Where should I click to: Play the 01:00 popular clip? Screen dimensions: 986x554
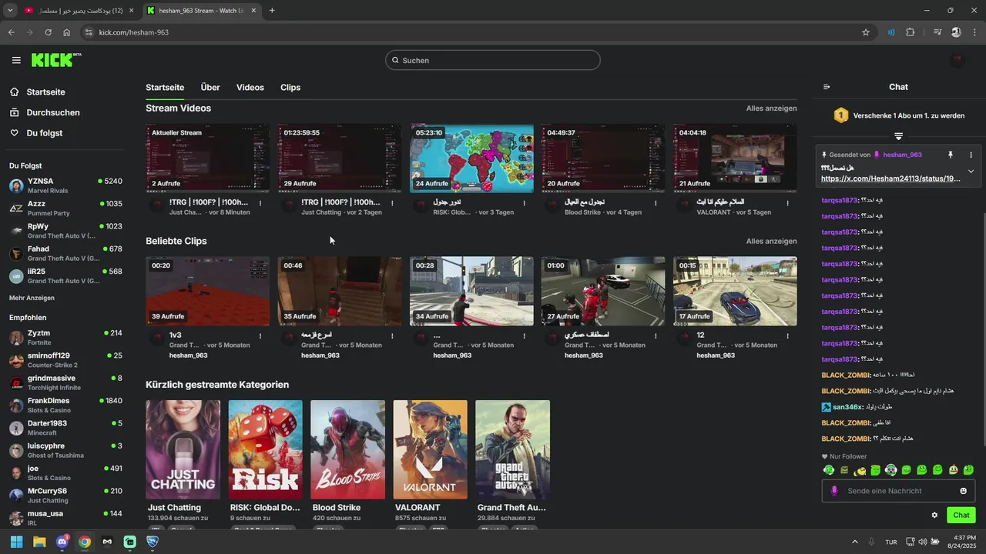click(x=603, y=291)
